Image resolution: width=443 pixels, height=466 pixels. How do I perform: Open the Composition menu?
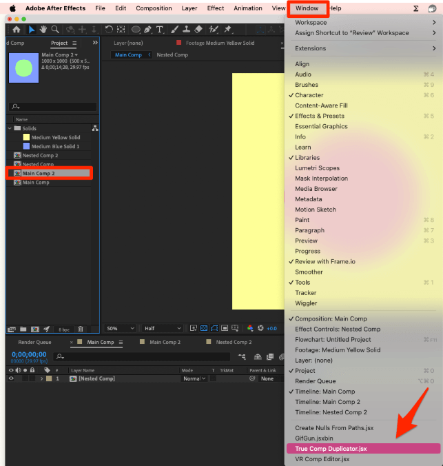(154, 8)
